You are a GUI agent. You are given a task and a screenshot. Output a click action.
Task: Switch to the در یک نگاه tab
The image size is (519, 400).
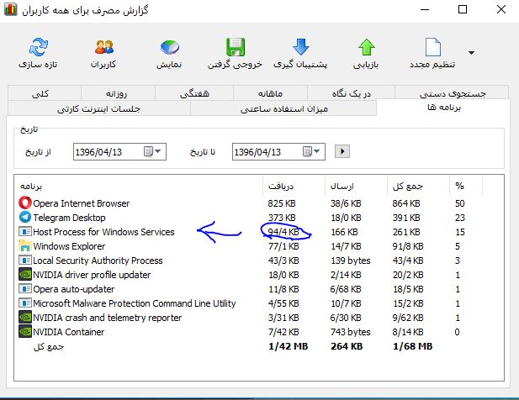coord(351,93)
